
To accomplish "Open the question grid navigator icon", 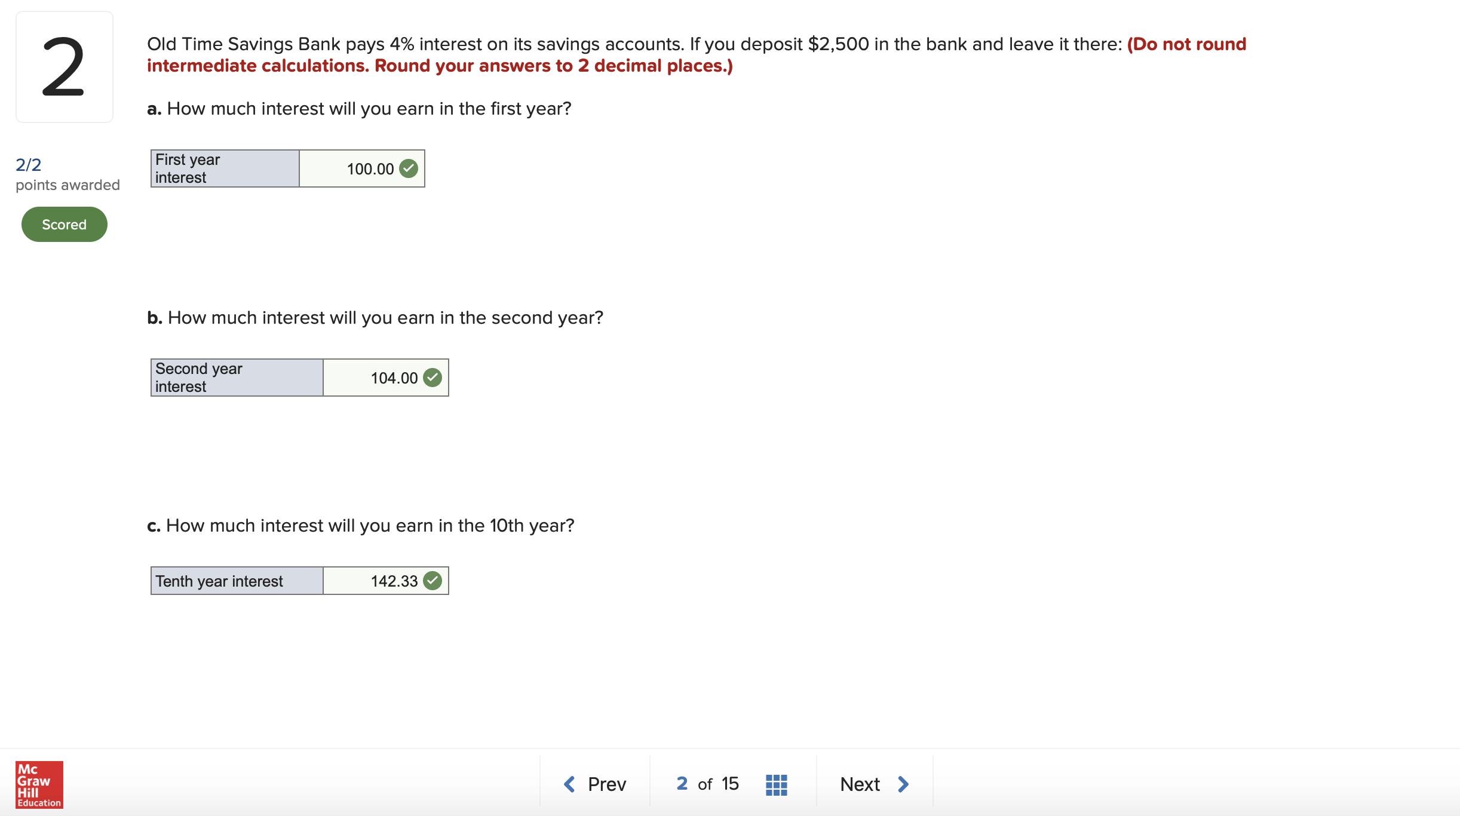I will [x=776, y=784].
